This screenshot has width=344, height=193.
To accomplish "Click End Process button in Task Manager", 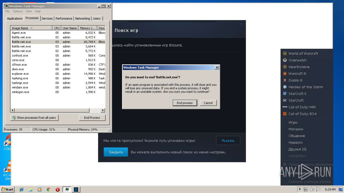I will [x=92, y=118].
